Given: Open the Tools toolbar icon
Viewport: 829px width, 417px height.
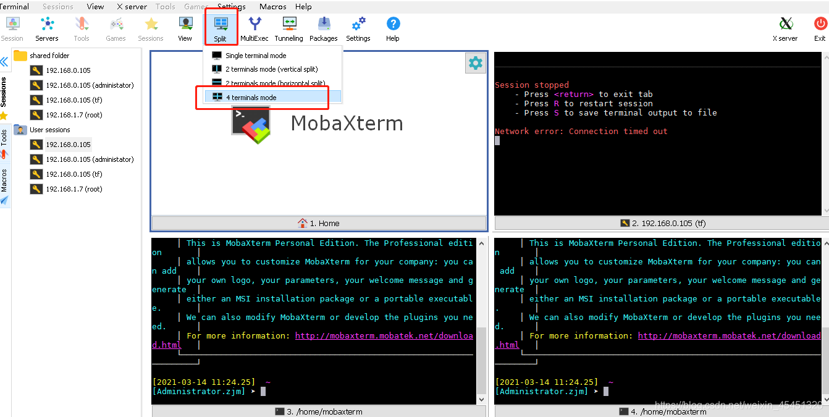Looking at the screenshot, I should point(82,28).
